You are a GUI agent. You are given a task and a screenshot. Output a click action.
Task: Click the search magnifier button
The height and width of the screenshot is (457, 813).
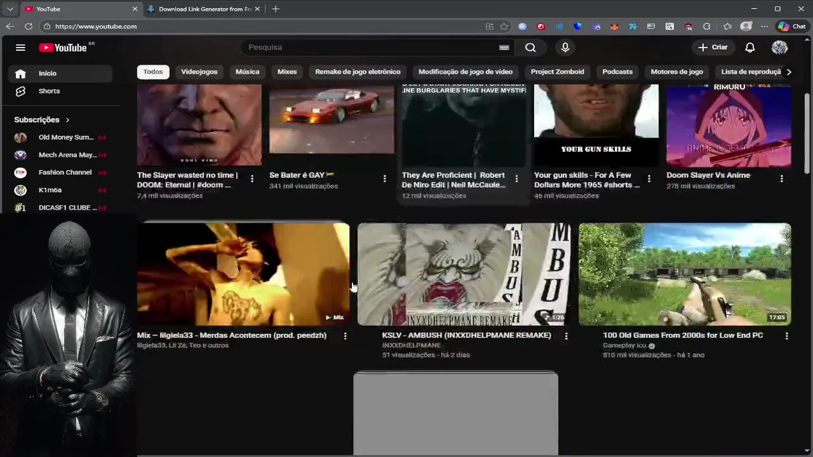pyautogui.click(x=530, y=48)
